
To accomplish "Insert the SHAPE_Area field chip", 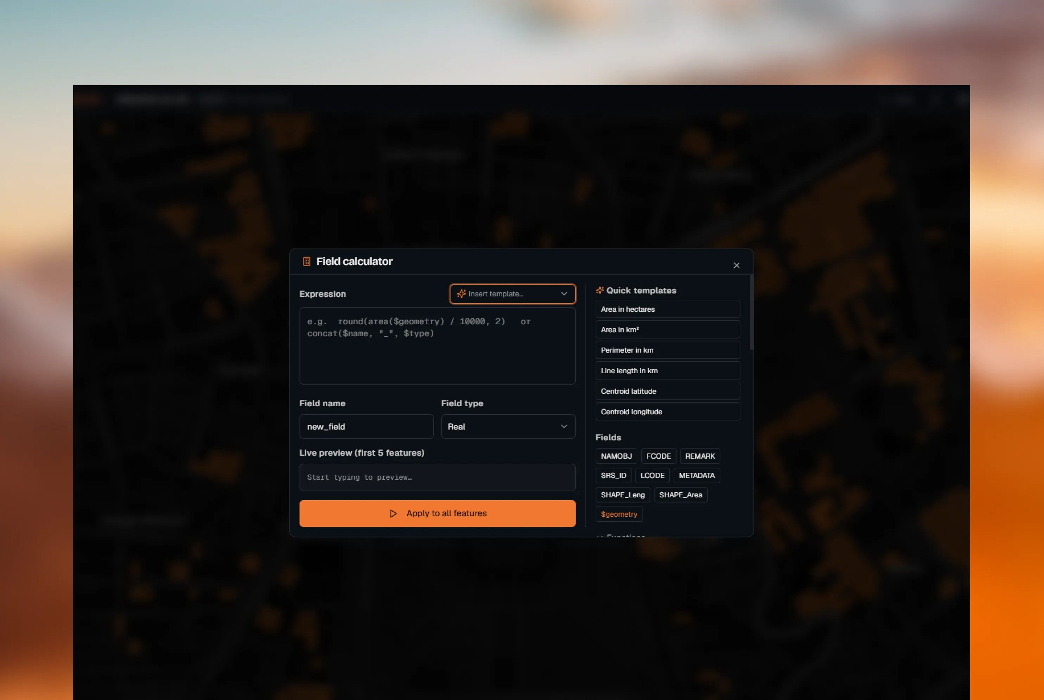I will click(x=681, y=495).
